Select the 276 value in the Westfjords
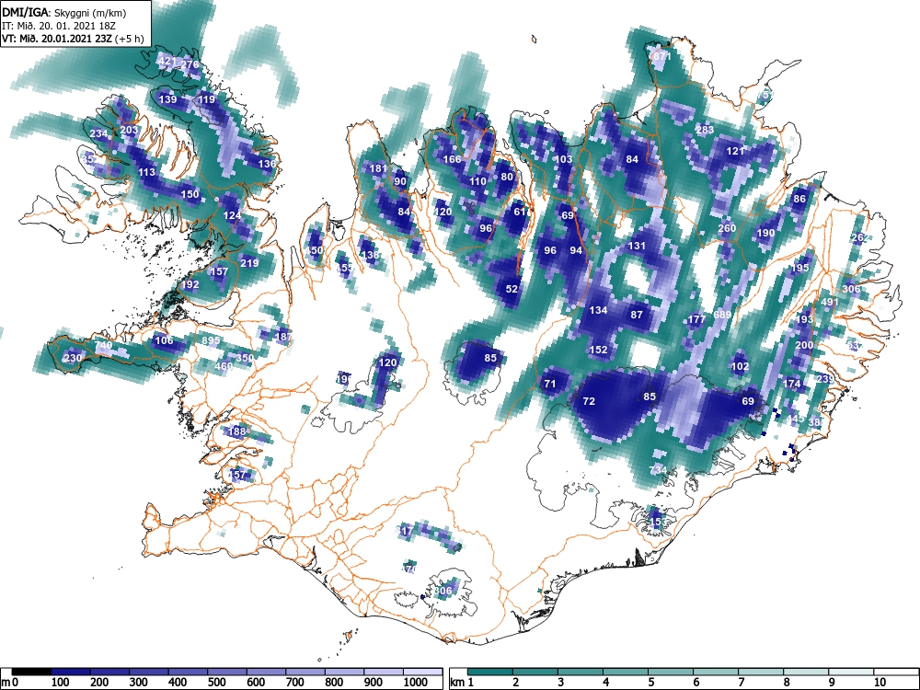Screen dimensions: 920x690 pyautogui.click(x=190, y=64)
